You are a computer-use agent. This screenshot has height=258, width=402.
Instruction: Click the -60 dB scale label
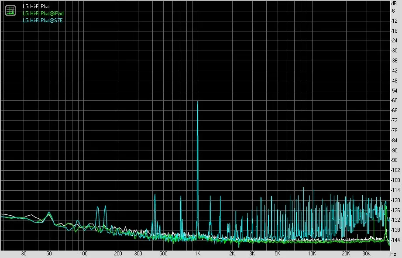394,100
